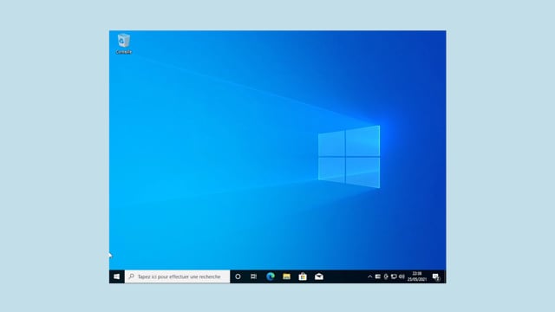Viewport: 555px width, 312px height.
Task: Open the taskbar clock and date
Action: (x=417, y=276)
